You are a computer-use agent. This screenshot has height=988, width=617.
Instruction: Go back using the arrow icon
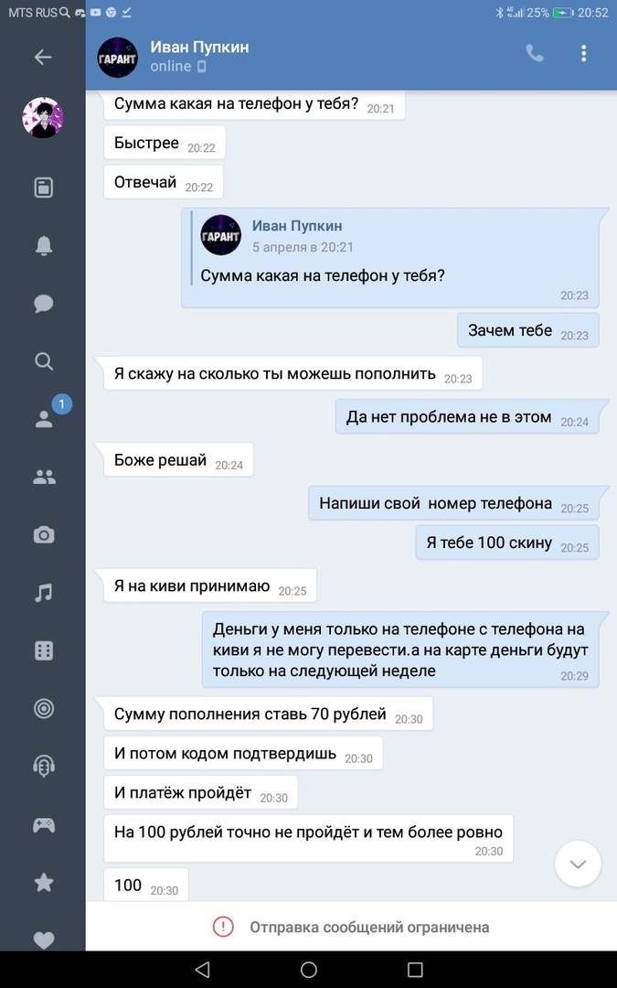click(43, 58)
